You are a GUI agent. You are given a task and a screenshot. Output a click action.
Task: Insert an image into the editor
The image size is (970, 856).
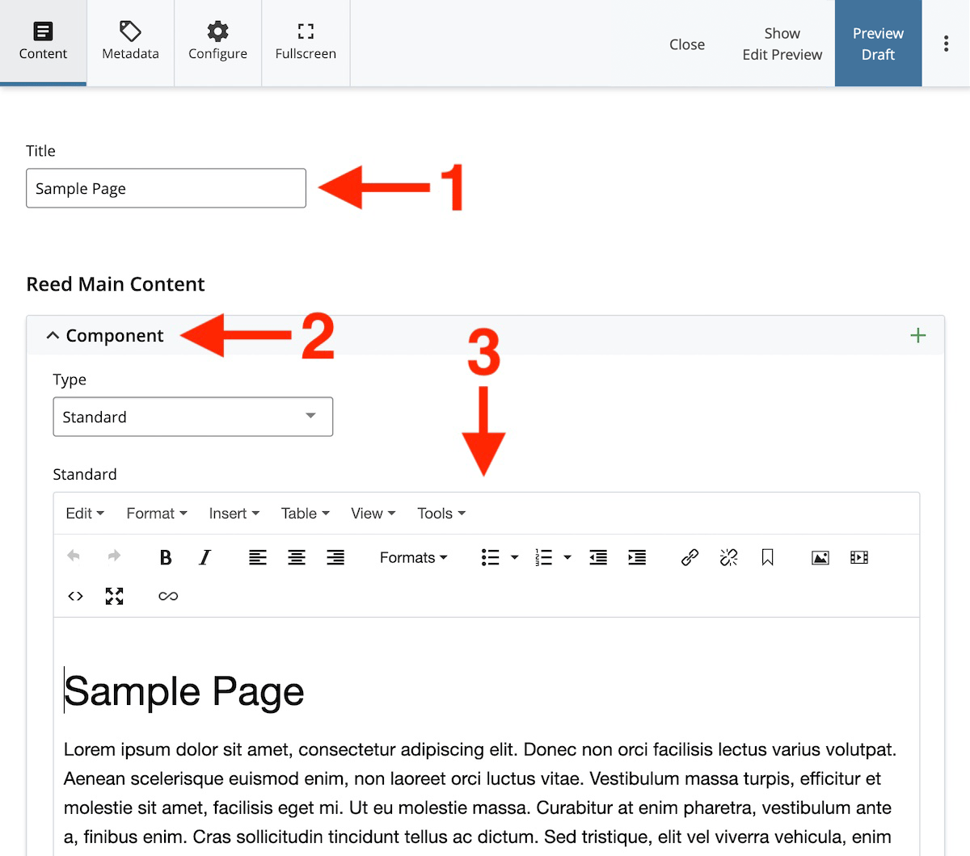click(820, 557)
